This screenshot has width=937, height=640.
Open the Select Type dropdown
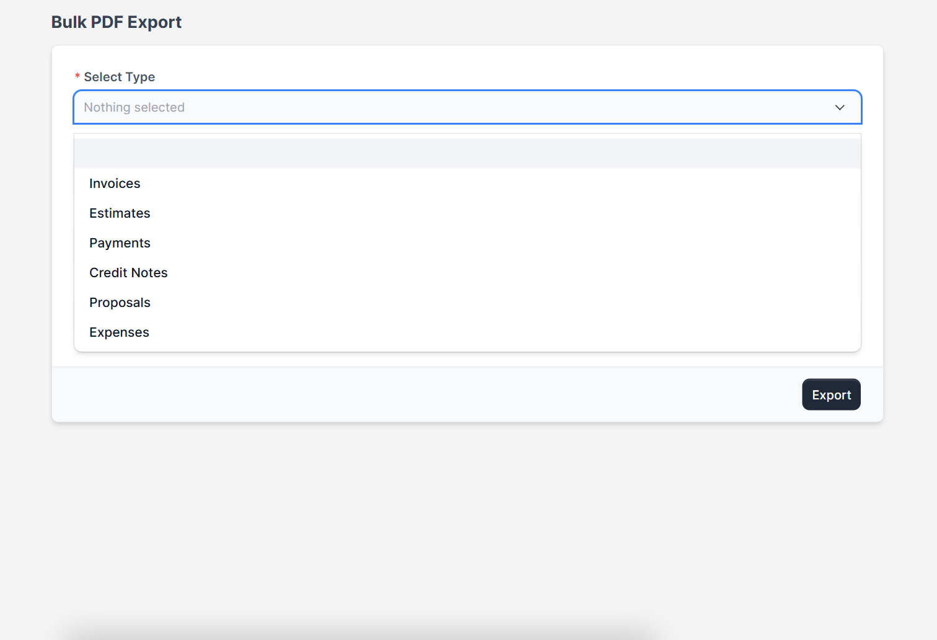(x=467, y=107)
